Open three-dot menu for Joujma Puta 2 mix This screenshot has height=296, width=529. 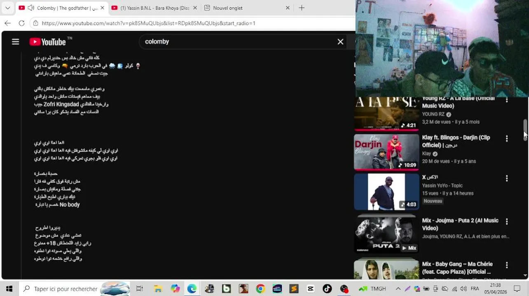point(507,221)
